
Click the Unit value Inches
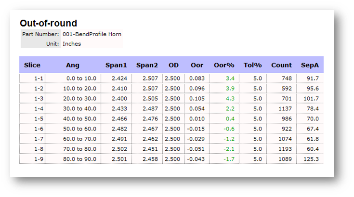[x=72, y=43]
